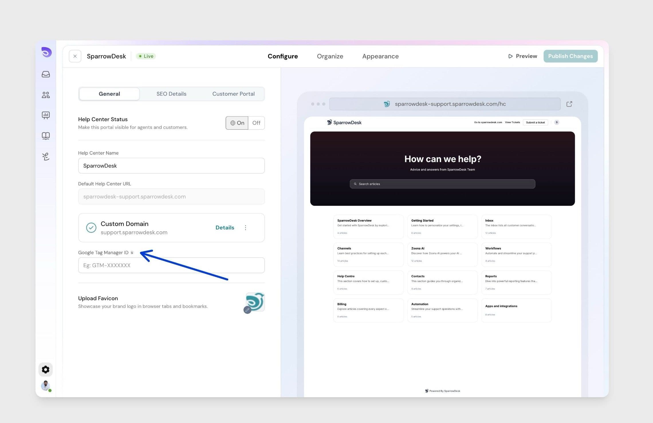653x423 pixels.
Task: Click the Publish Changes button
Action: coord(571,56)
